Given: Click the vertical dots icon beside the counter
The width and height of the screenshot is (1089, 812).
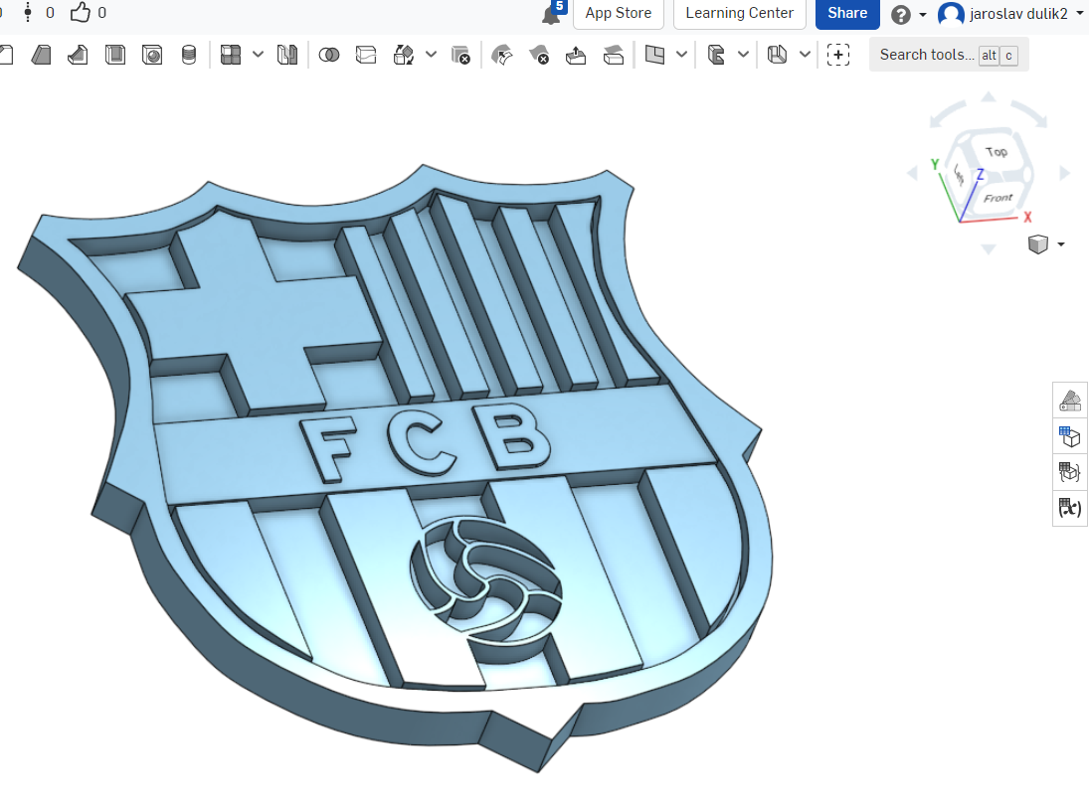Looking at the screenshot, I should 28,13.
